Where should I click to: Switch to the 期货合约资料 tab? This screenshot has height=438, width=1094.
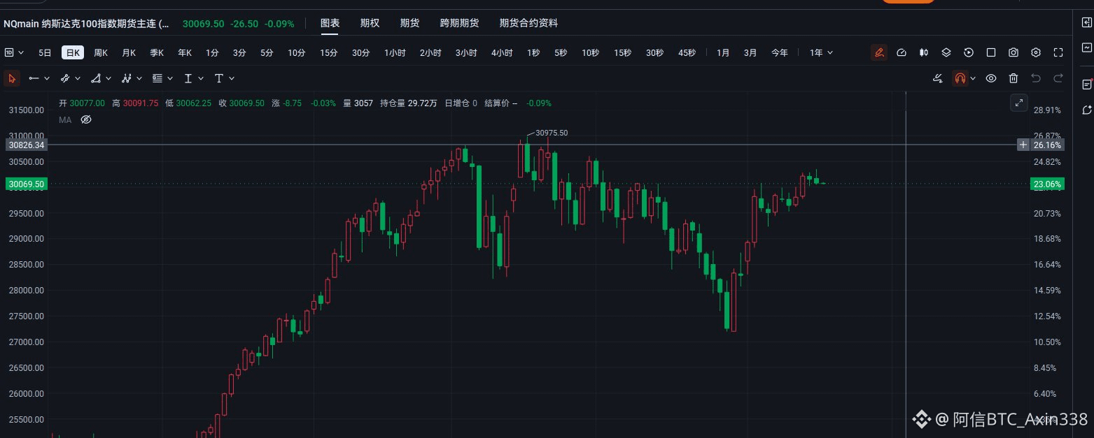(x=528, y=22)
